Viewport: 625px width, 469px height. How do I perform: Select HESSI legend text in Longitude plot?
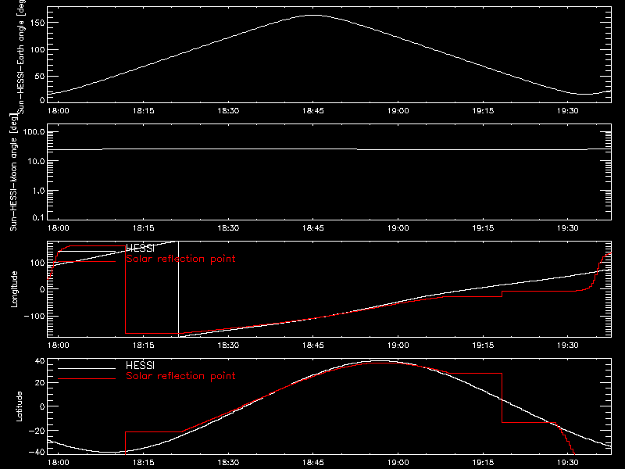click(x=140, y=249)
